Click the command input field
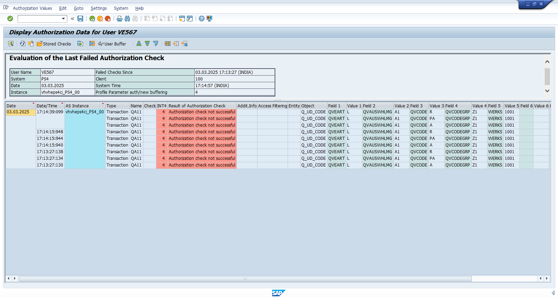This screenshot has width=558, height=297. click(x=39, y=19)
